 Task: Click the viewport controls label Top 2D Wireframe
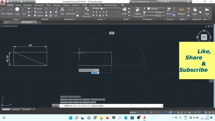coord(9,26)
